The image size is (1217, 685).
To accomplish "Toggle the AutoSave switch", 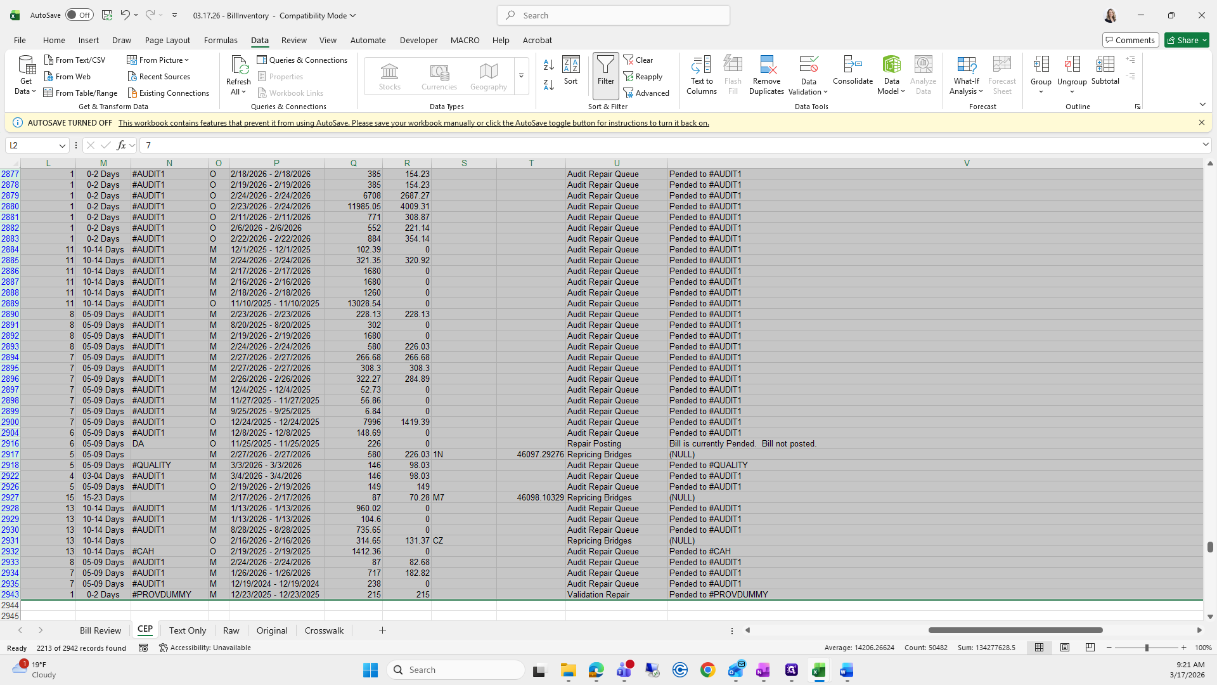I will 80,15.
